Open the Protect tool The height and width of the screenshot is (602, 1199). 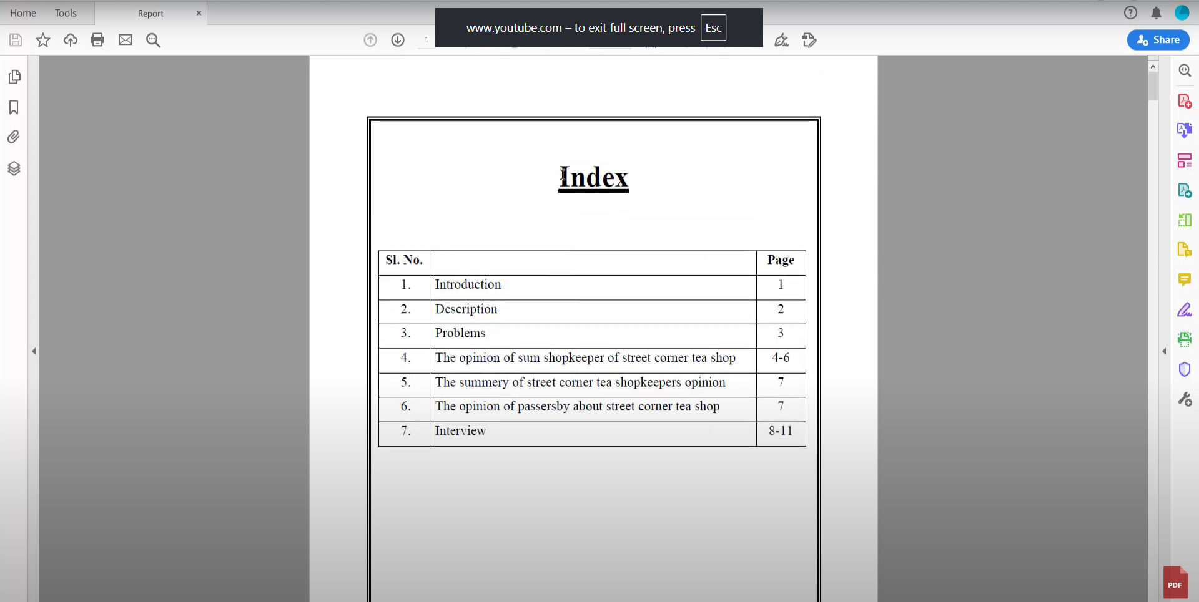[x=1185, y=369]
